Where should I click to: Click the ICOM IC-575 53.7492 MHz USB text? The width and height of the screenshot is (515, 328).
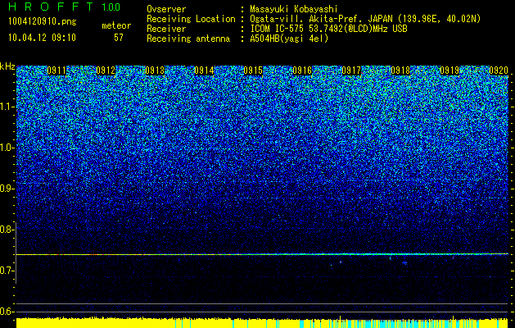click(x=329, y=29)
